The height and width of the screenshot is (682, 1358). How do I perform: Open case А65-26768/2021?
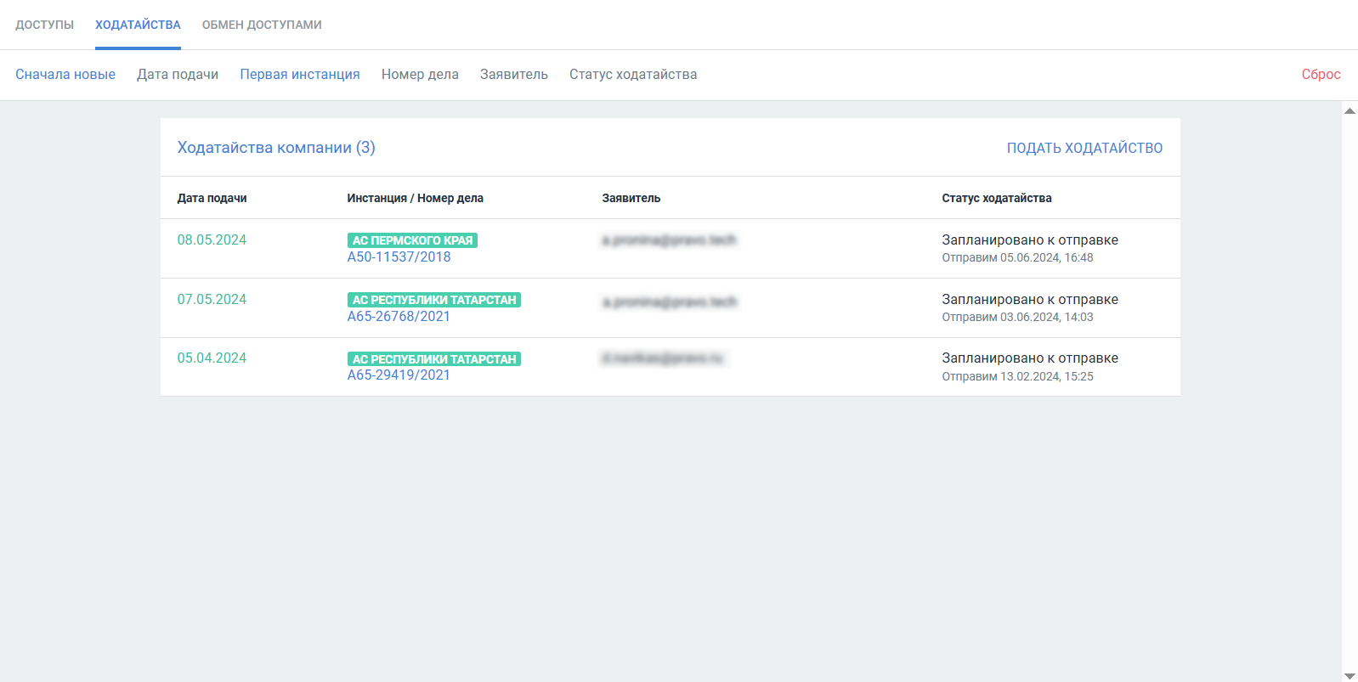click(x=399, y=317)
